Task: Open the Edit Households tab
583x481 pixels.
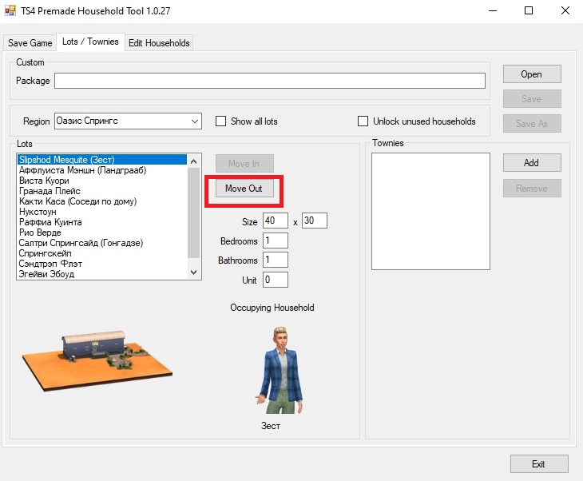Action: pos(159,43)
